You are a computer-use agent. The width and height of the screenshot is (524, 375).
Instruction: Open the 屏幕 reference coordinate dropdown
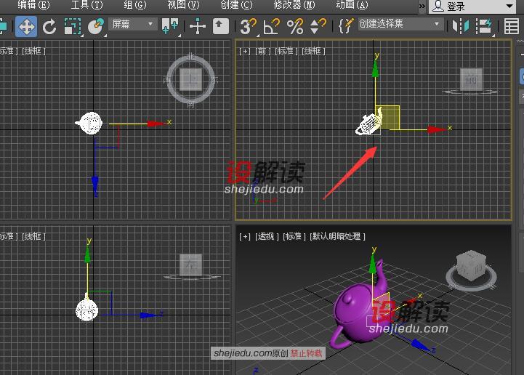coord(133,24)
